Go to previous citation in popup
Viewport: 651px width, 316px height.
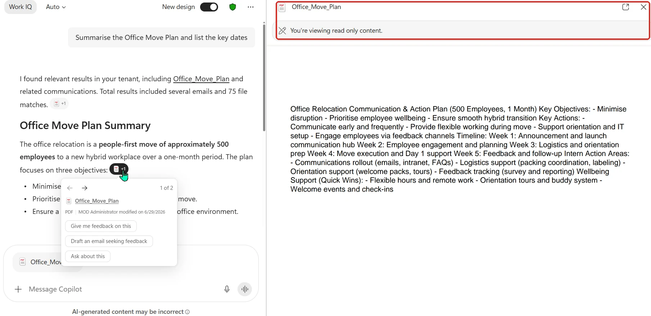[x=70, y=188]
